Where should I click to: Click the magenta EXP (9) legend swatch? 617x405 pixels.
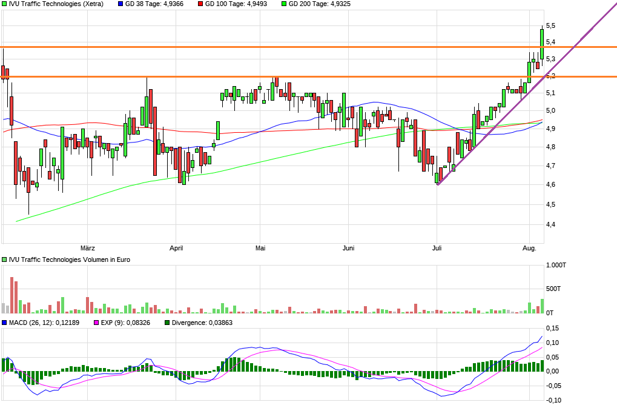click(x=96, y=323)
